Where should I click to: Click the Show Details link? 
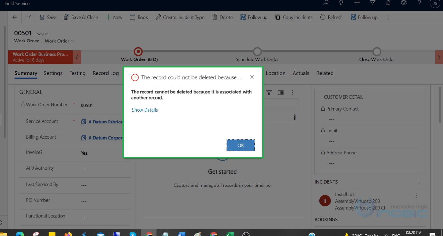pos(145,110)
